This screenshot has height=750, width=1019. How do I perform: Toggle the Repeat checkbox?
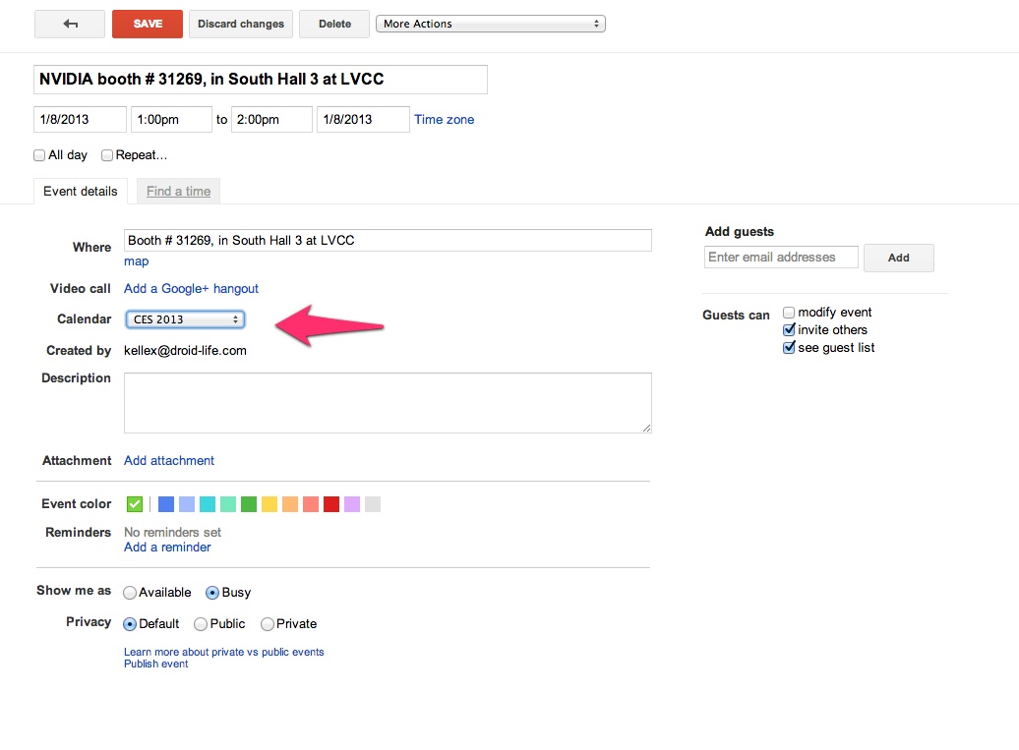[107, 155]
